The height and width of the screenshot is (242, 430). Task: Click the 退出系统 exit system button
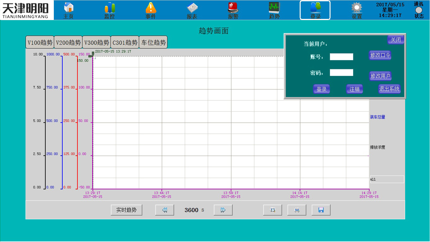click(389, 89)
